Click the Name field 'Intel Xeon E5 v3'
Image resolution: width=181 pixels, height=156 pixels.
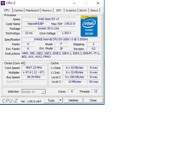(48, 19)
